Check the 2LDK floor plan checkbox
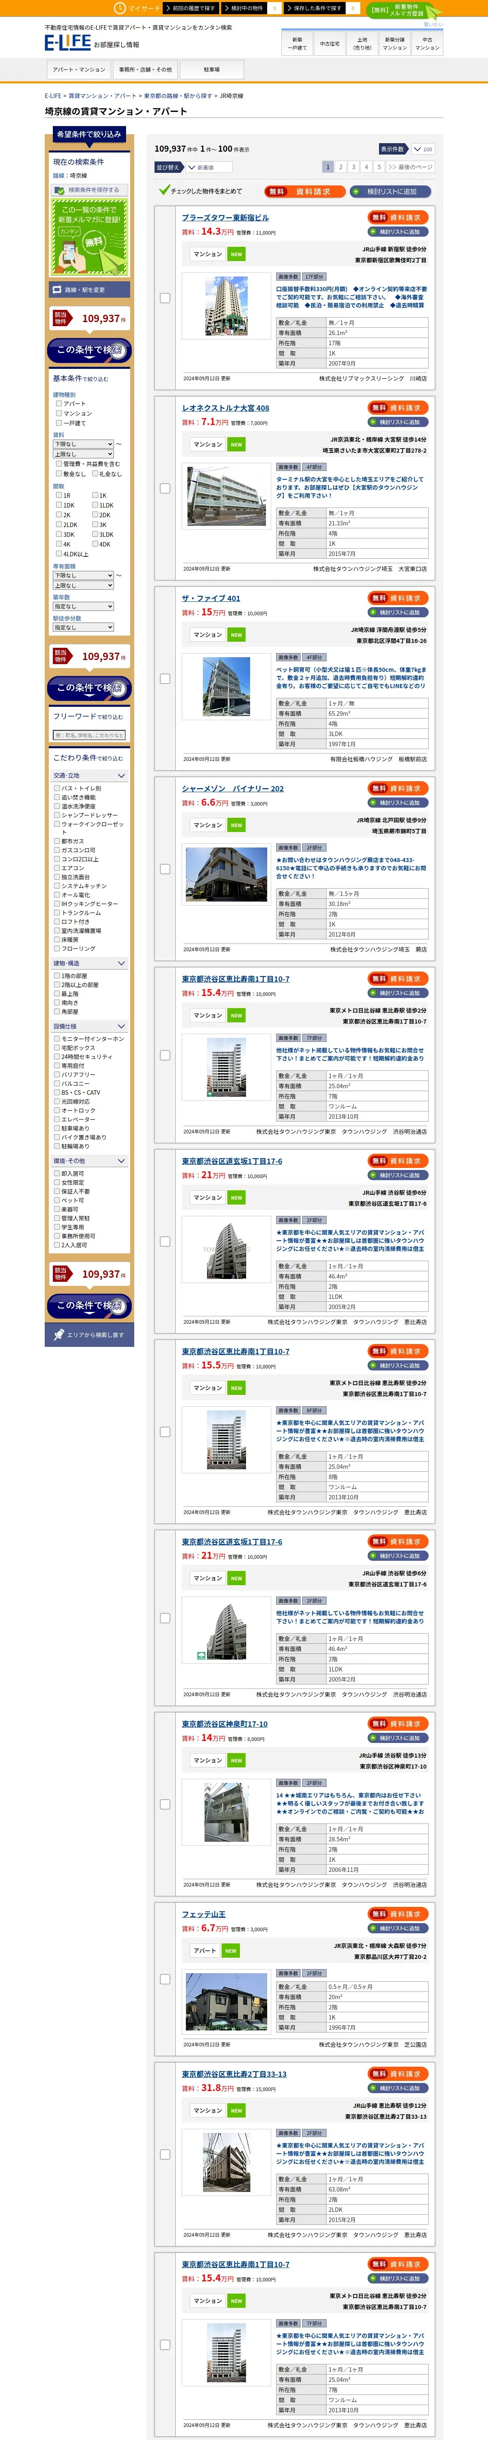The width and height of the screenshot is (488, 2440). [x=59, y=525]
